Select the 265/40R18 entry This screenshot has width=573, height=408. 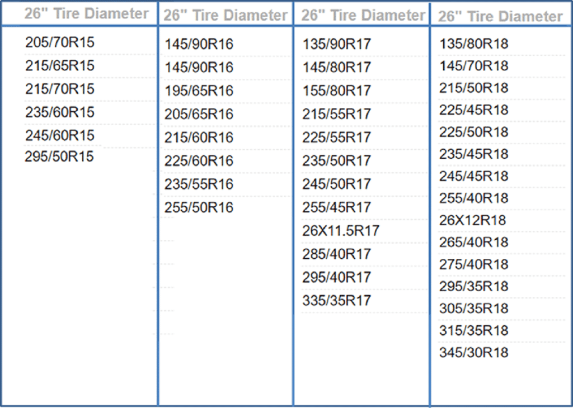tap(474, 243)
